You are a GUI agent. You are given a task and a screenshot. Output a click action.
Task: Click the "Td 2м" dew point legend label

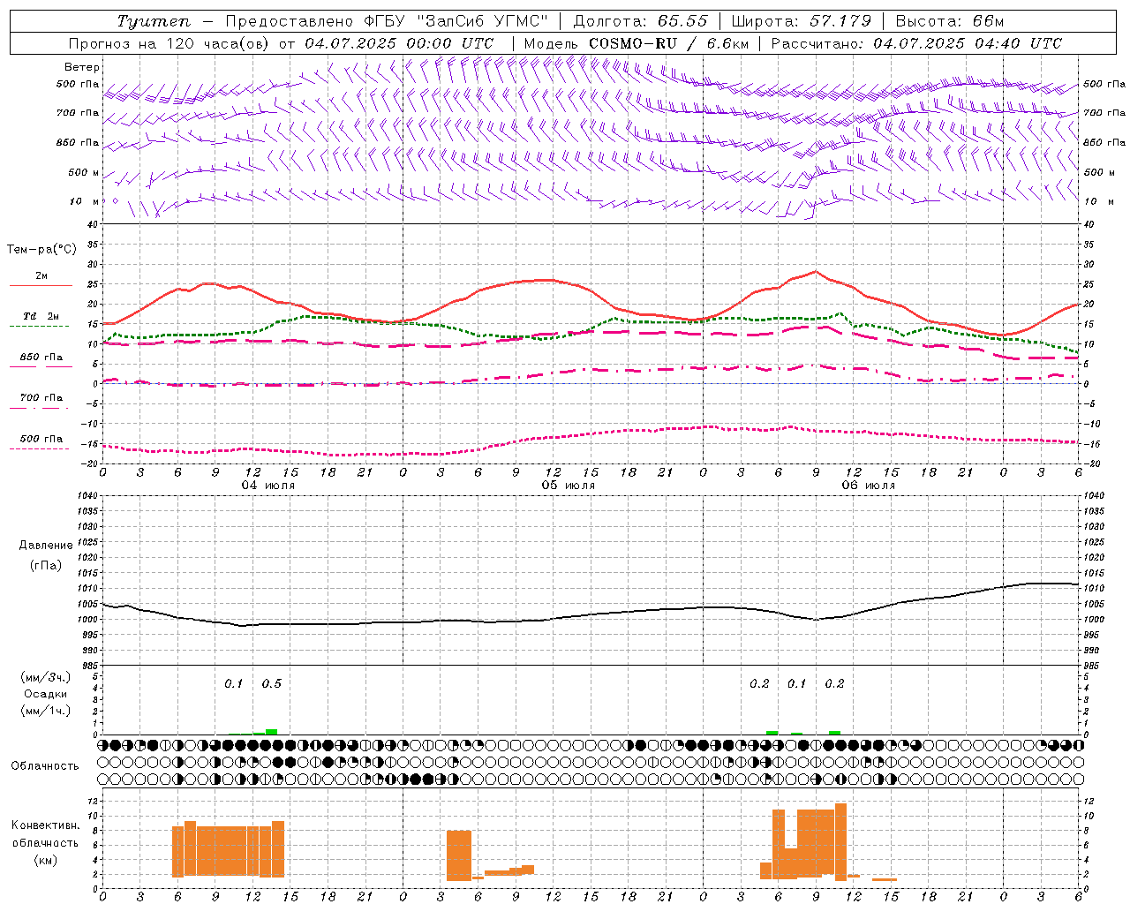(41, 316)
